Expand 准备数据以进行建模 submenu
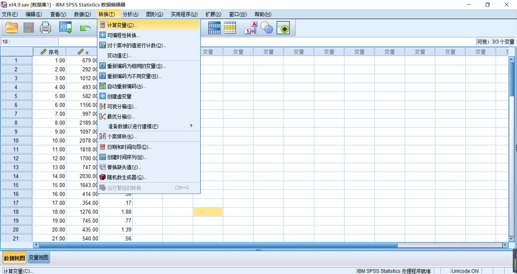The width and height of the screenshot is (517, 274). click(149, 126)
